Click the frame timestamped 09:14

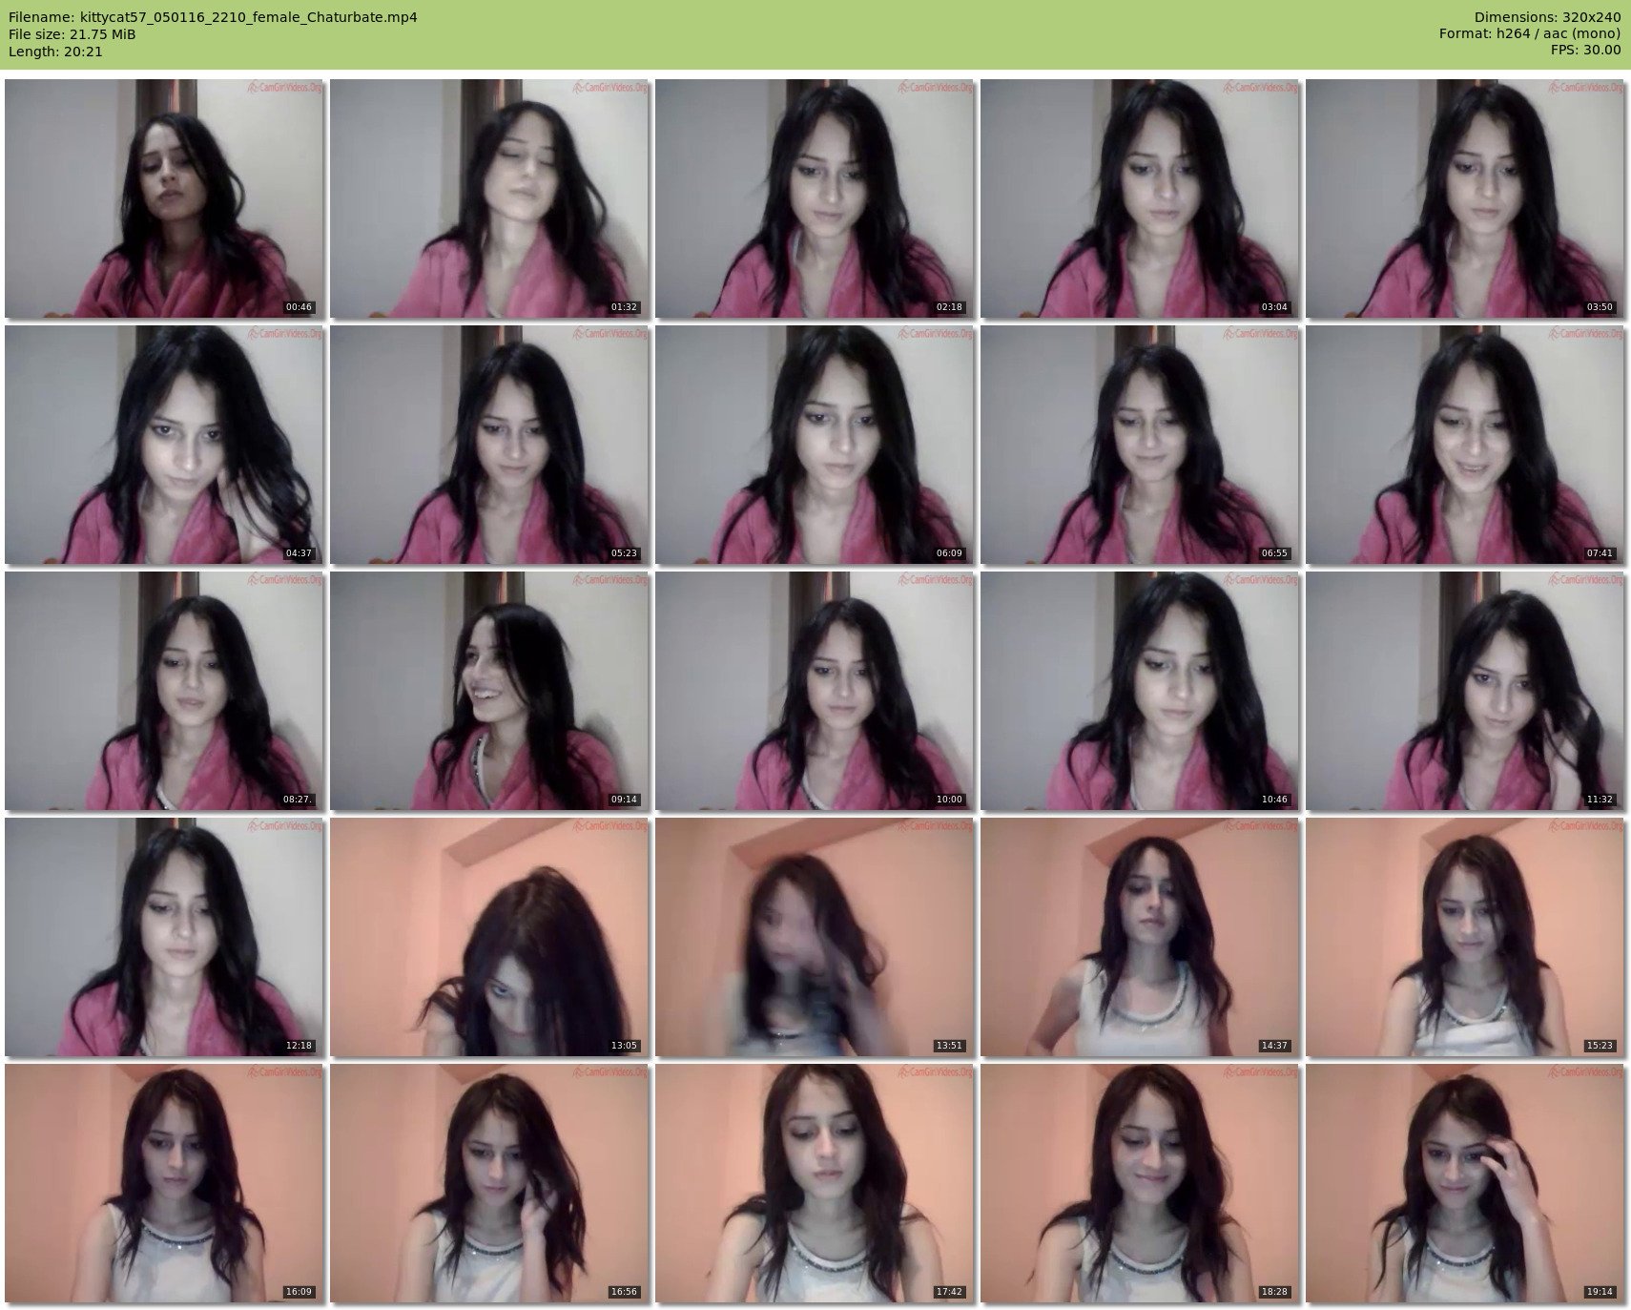[x=488, y=691]
